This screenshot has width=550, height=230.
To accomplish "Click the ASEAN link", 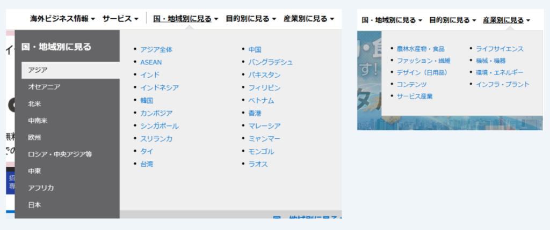I will point(151,62).
